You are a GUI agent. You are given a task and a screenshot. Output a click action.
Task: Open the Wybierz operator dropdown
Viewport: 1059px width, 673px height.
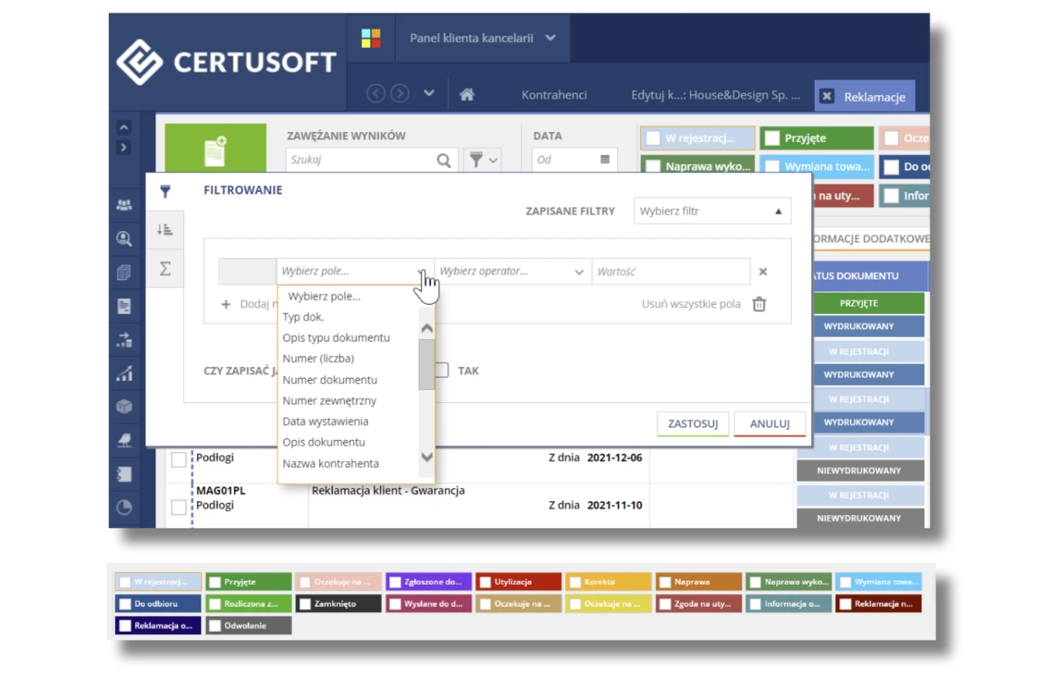click(x=512, y=271)
